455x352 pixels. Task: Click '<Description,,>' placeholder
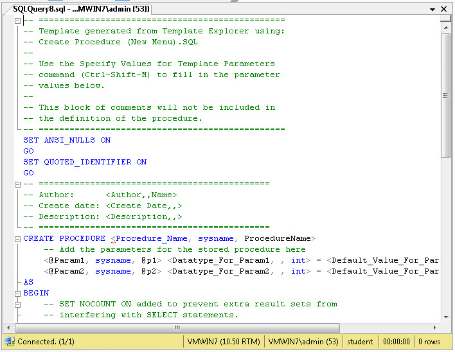[x=144, y=217]
